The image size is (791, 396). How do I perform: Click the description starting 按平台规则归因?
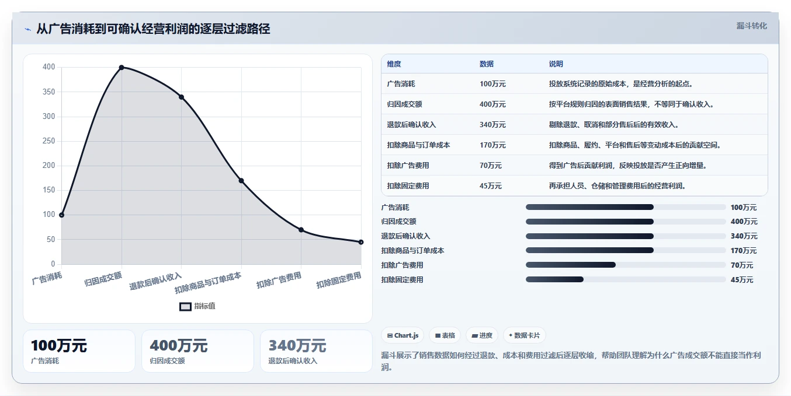[632, 104]
